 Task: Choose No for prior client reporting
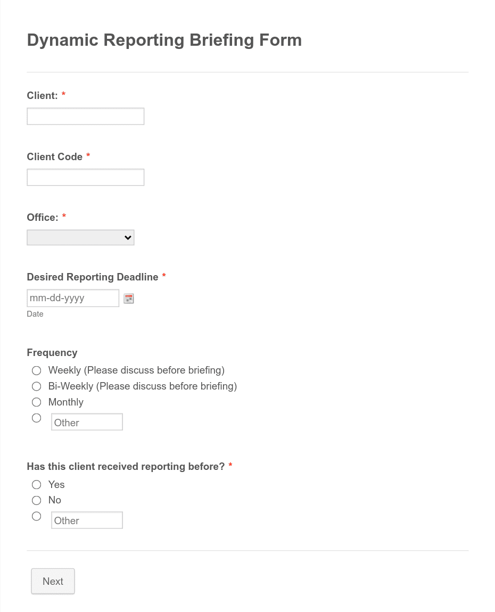pos(36,500)
